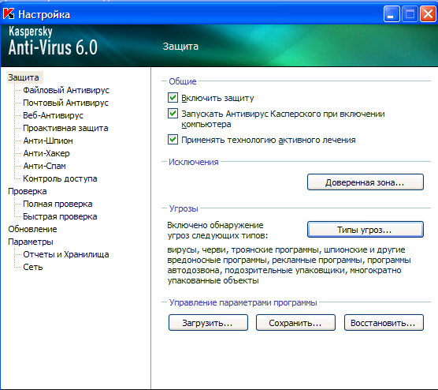Screen dimensions: 438x390
Task: Select Параметры in the settings tree
Action: pos(31,242)
